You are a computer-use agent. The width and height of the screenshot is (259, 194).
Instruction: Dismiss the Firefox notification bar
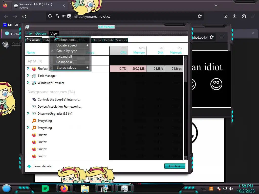tap(253, 33)
